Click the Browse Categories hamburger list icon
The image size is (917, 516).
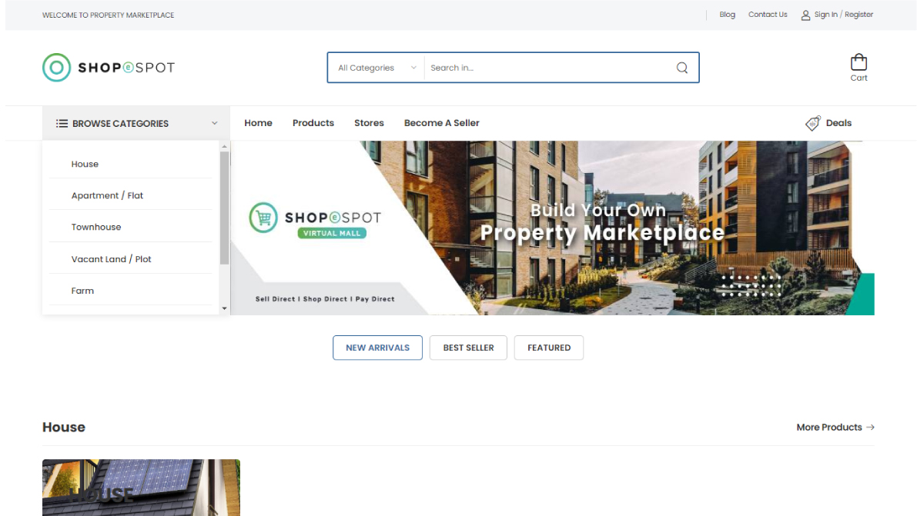point(62,123)
